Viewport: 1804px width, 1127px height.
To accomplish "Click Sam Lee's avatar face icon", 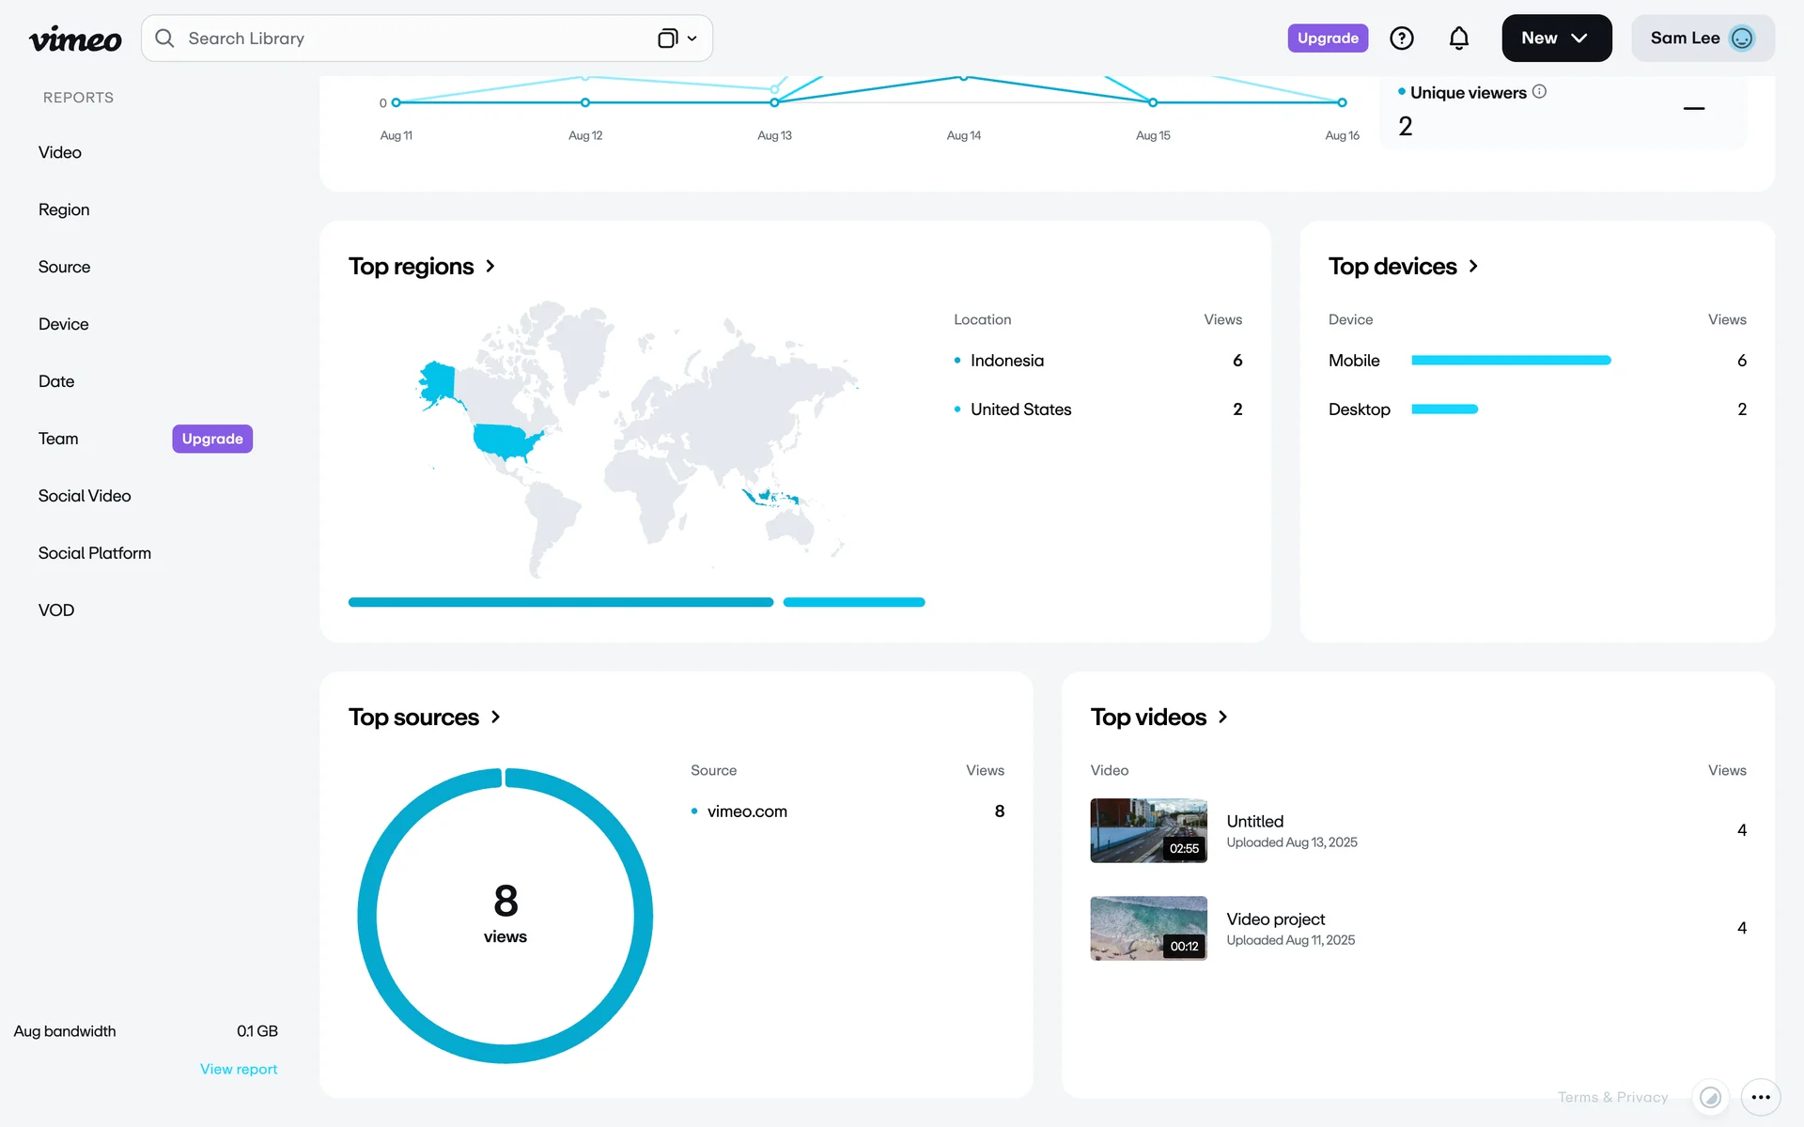I will click(1741, 39).
